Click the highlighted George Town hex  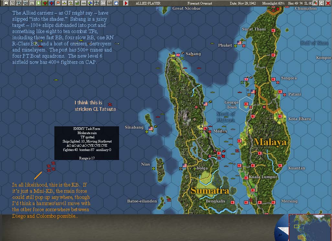click(x=247, y=104)
